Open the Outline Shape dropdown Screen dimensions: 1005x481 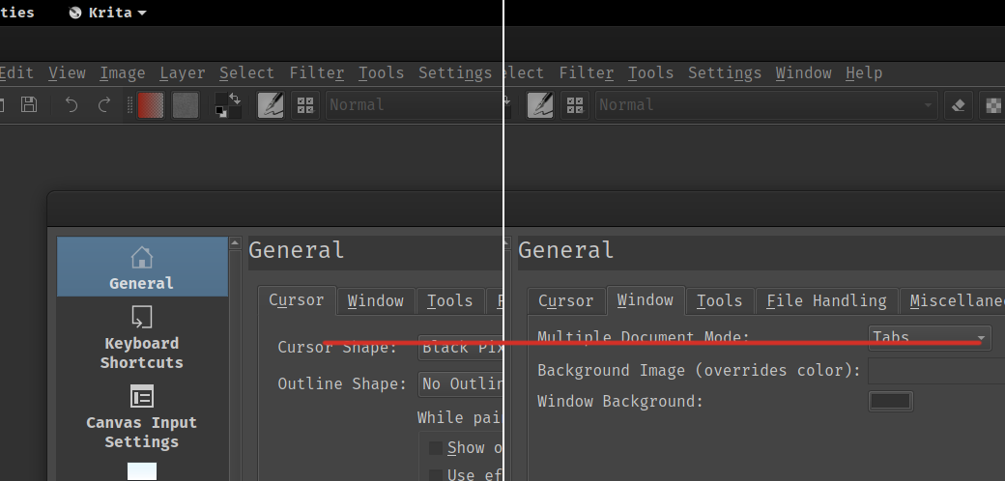460,383
